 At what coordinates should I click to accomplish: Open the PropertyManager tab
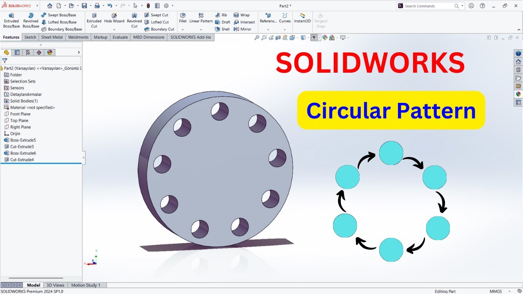17,52
